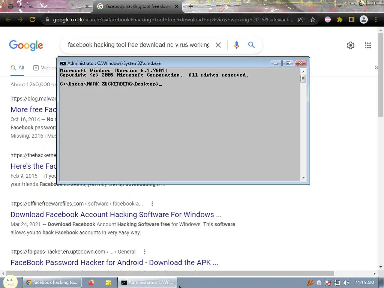
Task: Open the cmd window system menu icon
Action: (x=63, y=63)
